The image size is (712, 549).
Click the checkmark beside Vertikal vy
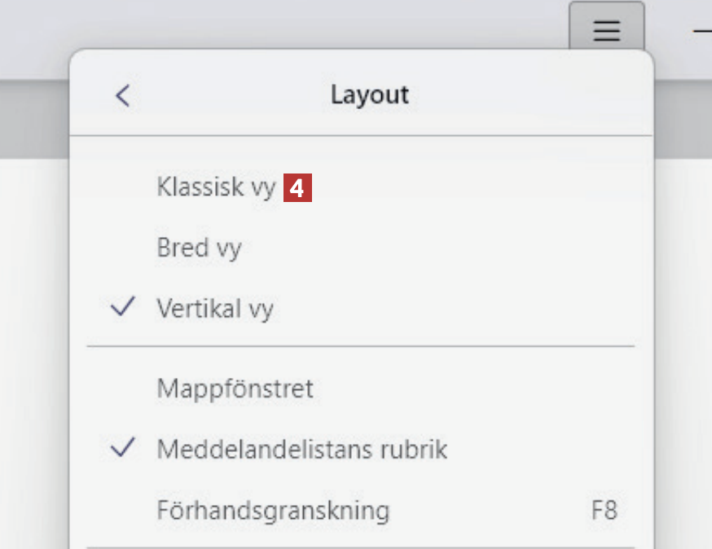[122, 309]
